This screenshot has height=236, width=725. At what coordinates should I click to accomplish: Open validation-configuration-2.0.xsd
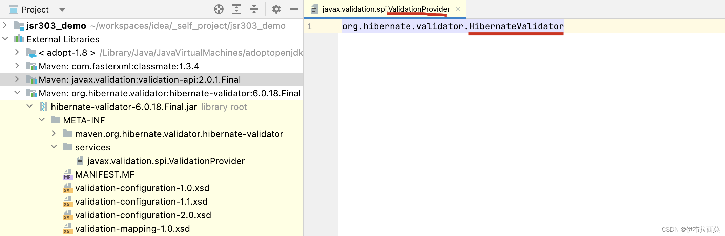151,215
